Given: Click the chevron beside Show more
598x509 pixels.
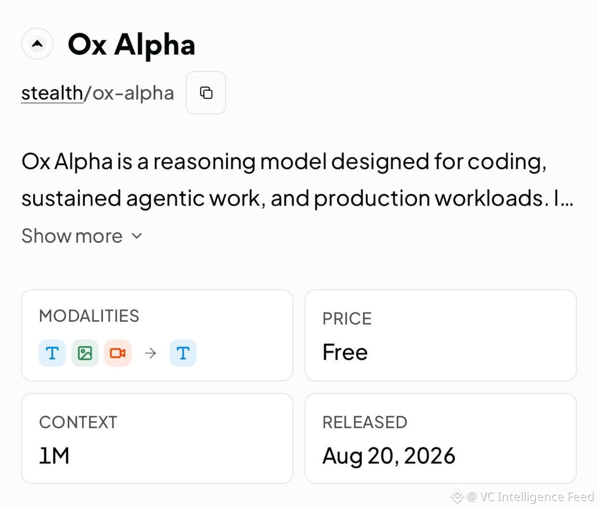Looking at the screenshot, I should point(137,236).
